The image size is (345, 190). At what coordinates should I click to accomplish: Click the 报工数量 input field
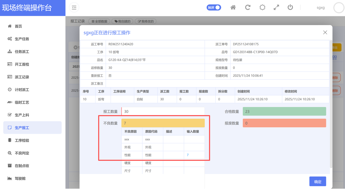(163, 111)
